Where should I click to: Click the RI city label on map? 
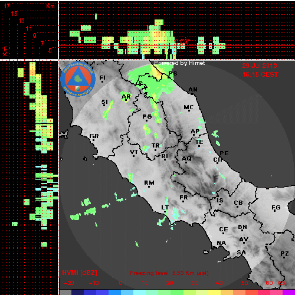tap(165, 156)
